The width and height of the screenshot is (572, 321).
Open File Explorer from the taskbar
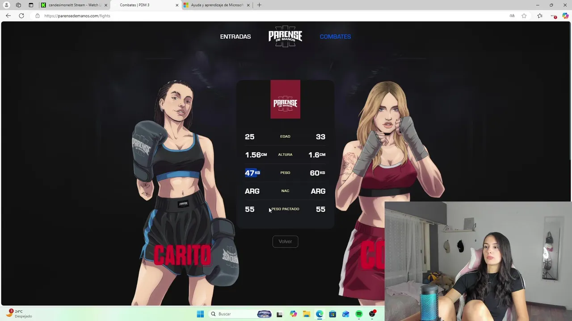(x=307, y=314)
